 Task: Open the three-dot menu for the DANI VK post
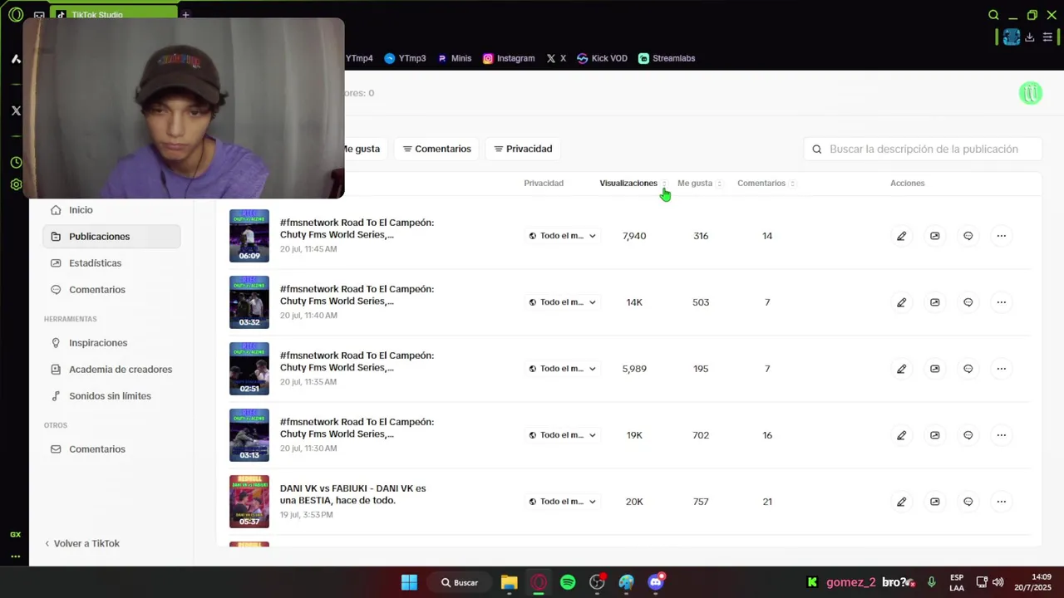(x=1001, y=502)
